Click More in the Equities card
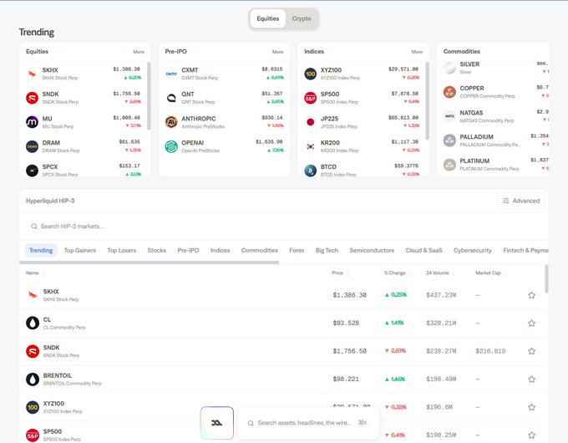 (x=139, y=52)
